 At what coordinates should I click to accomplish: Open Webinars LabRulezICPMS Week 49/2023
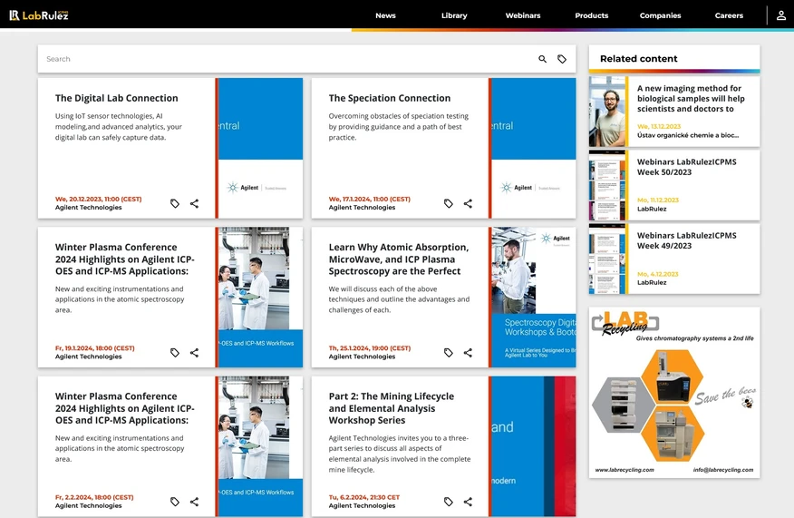(x=687, y=240)
